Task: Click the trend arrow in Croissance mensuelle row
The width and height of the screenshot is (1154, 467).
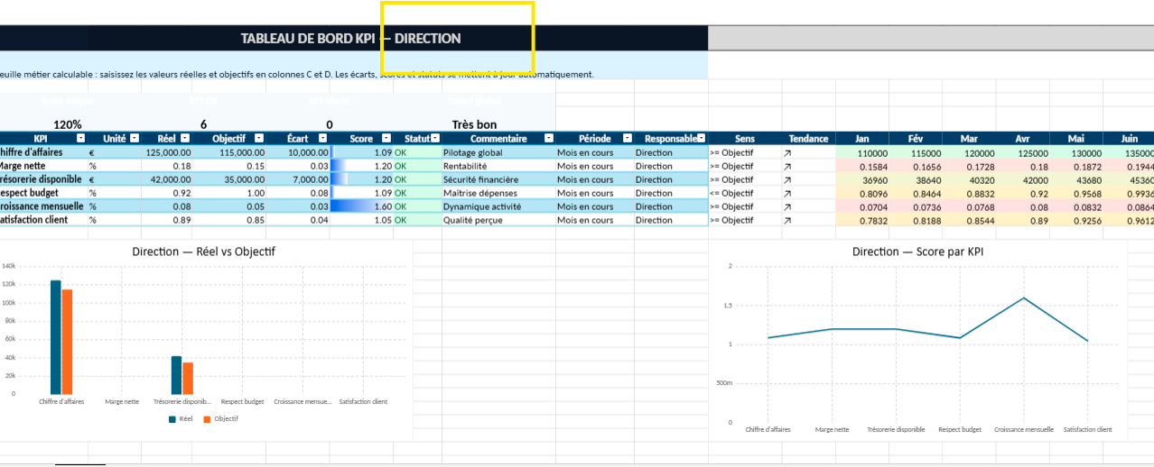Action: tap(786, 206)
